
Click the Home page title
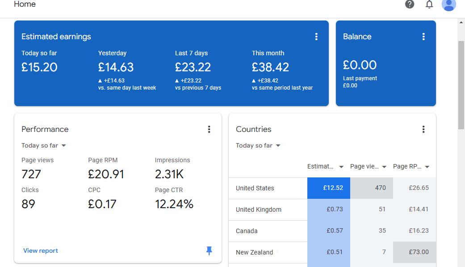click(x=25, y=4)
